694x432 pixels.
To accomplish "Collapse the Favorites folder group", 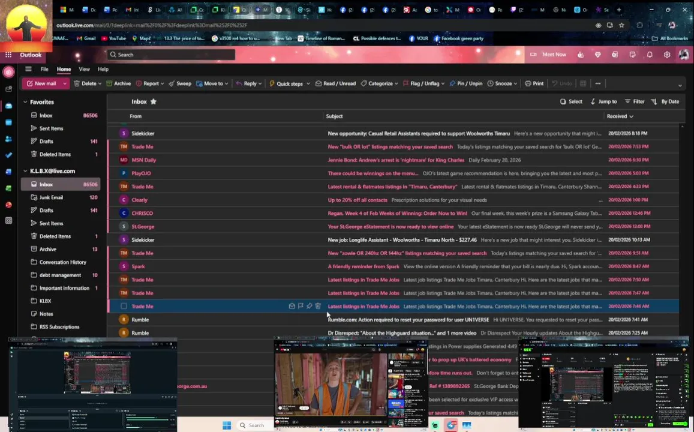I will click(x=25, y=102).
